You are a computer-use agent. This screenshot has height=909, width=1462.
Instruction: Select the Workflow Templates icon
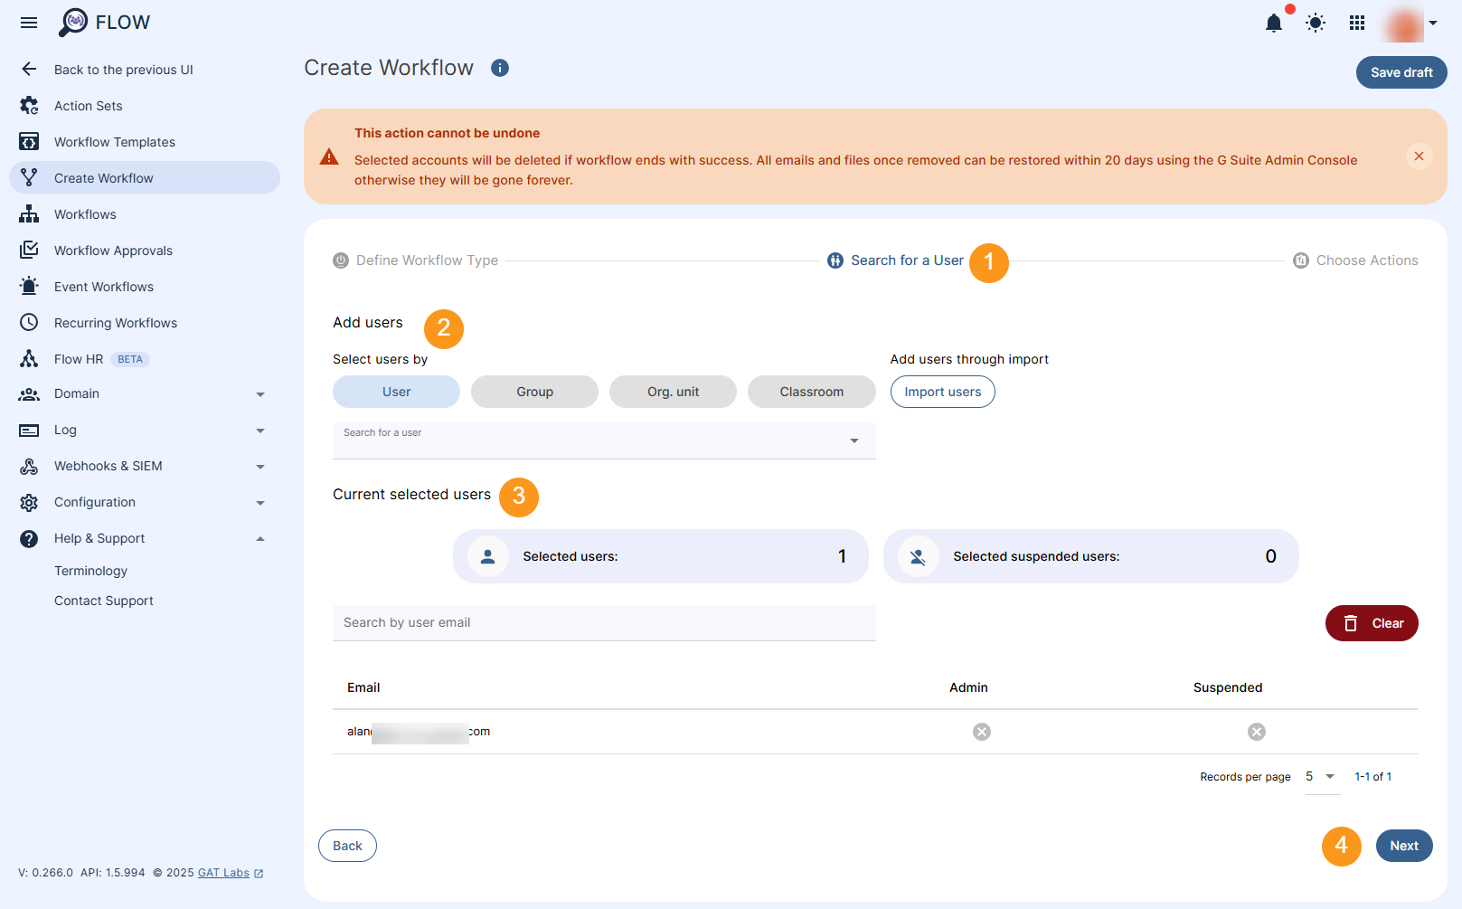[29, 141]
